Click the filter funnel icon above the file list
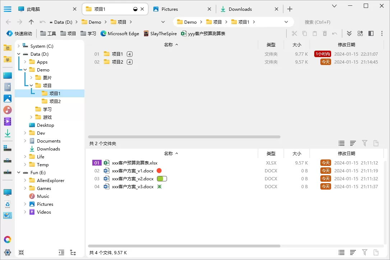390x260 pixels. tap(365, 143)
